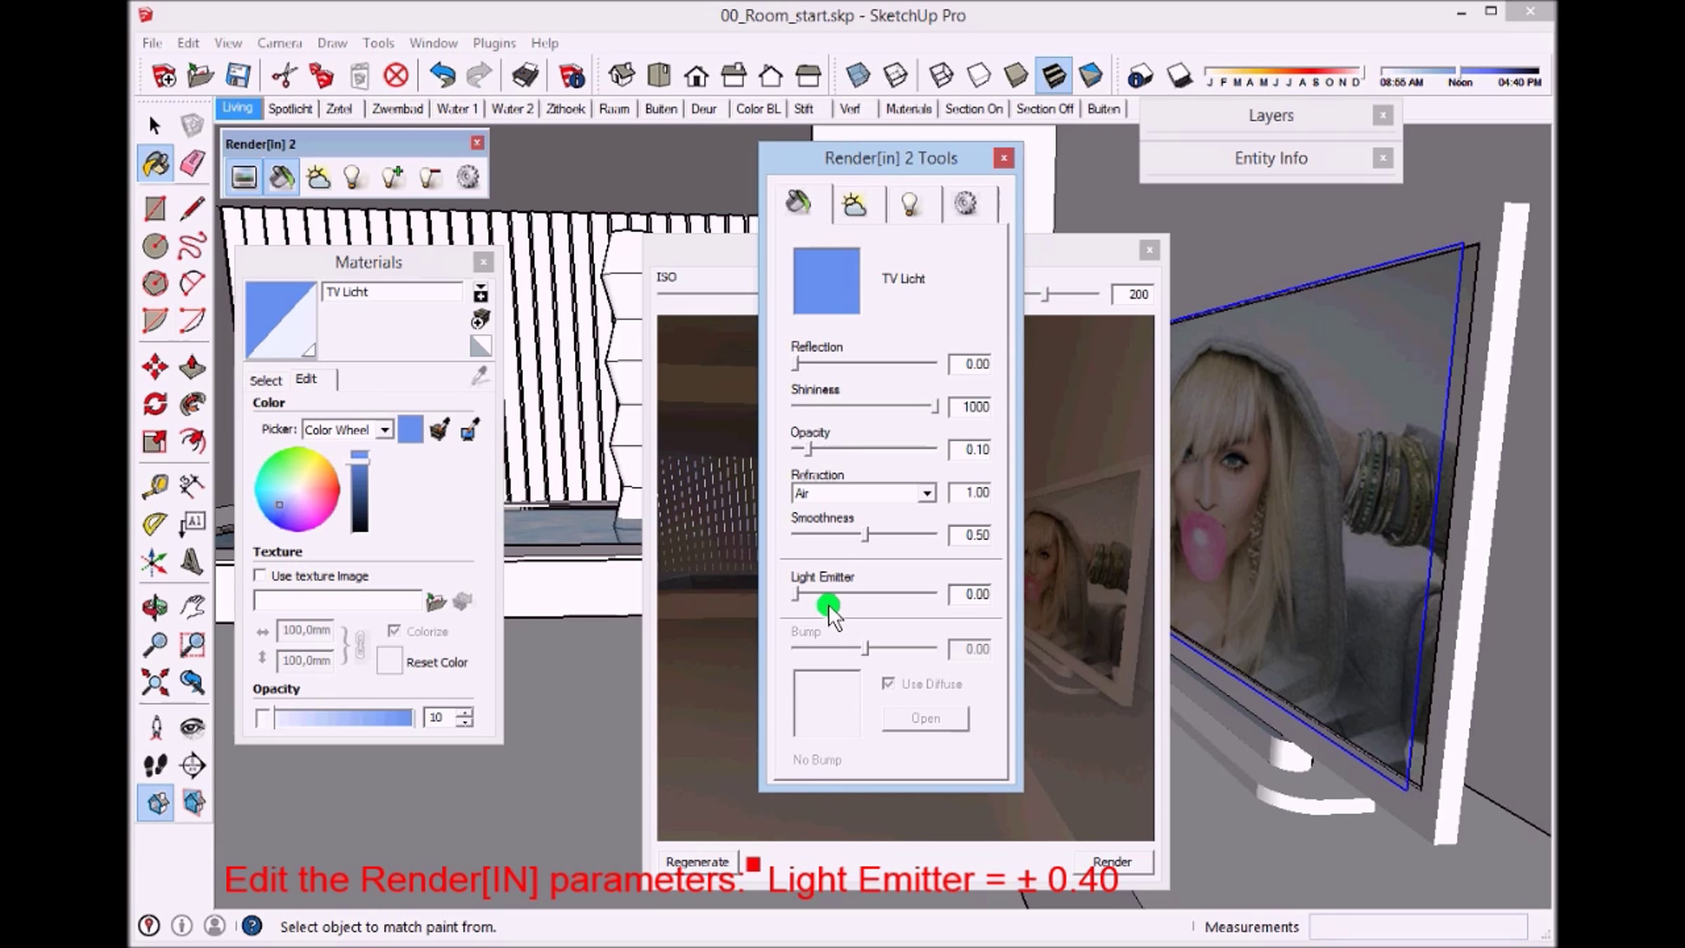Enable Use texture image checkbox
Viewport: 1685px width, 948px height.
point(260,576)
